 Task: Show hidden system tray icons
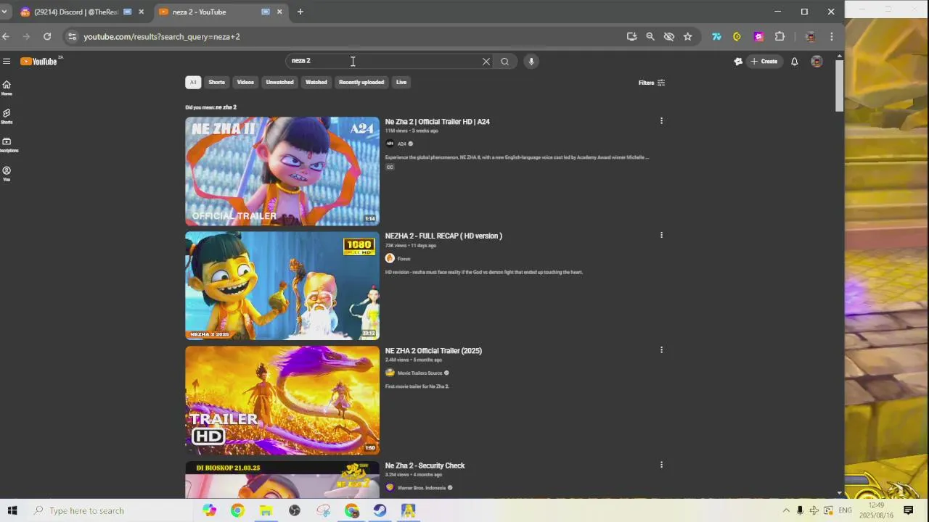point(786,510)
